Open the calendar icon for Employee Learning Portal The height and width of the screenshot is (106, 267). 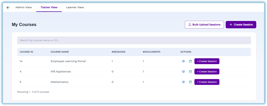click(x=190, y=61)
